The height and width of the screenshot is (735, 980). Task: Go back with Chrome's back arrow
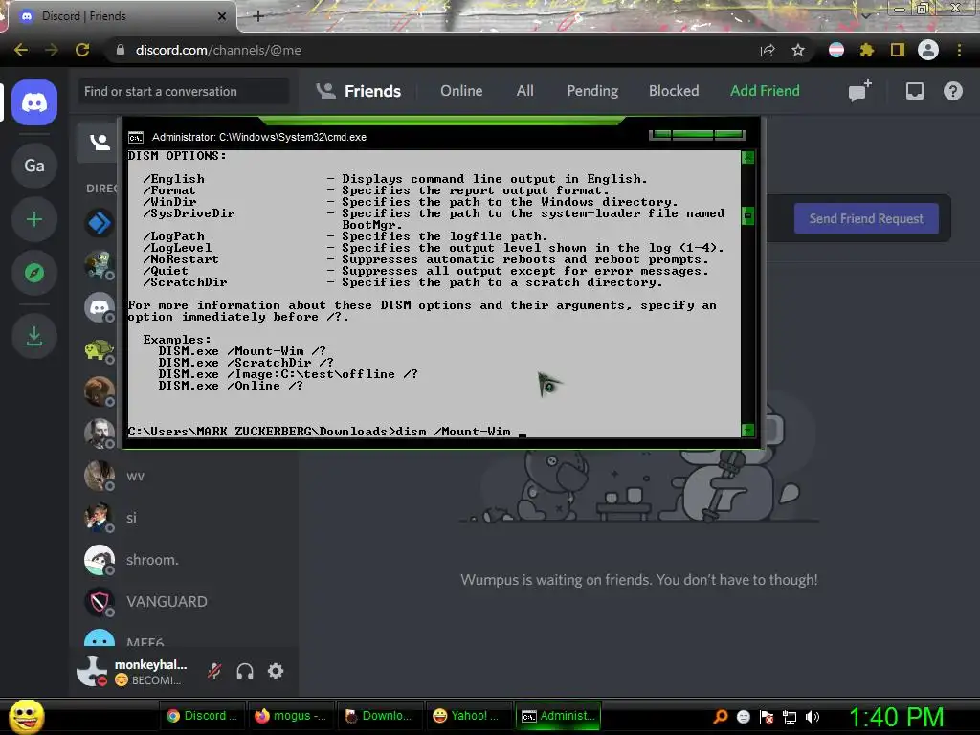click(x=21, y=50)
